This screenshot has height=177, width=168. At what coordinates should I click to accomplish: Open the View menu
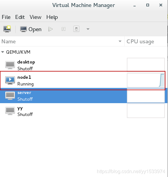pos(35,17)
